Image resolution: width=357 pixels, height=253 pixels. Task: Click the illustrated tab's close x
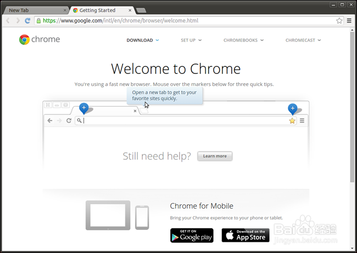coord(135,111)
